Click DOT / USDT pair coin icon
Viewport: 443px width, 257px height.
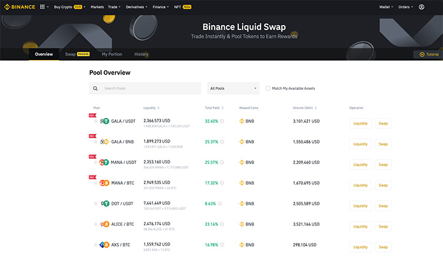pos(105,203)
